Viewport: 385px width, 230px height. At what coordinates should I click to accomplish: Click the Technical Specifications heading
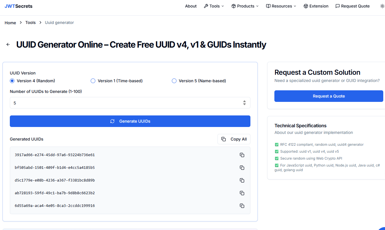coord(300,126)
